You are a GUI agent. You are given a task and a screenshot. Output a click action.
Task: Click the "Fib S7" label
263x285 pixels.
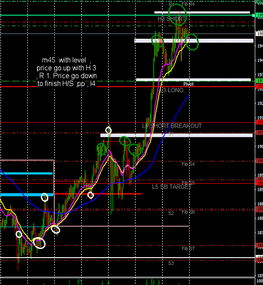coord(188,248)
